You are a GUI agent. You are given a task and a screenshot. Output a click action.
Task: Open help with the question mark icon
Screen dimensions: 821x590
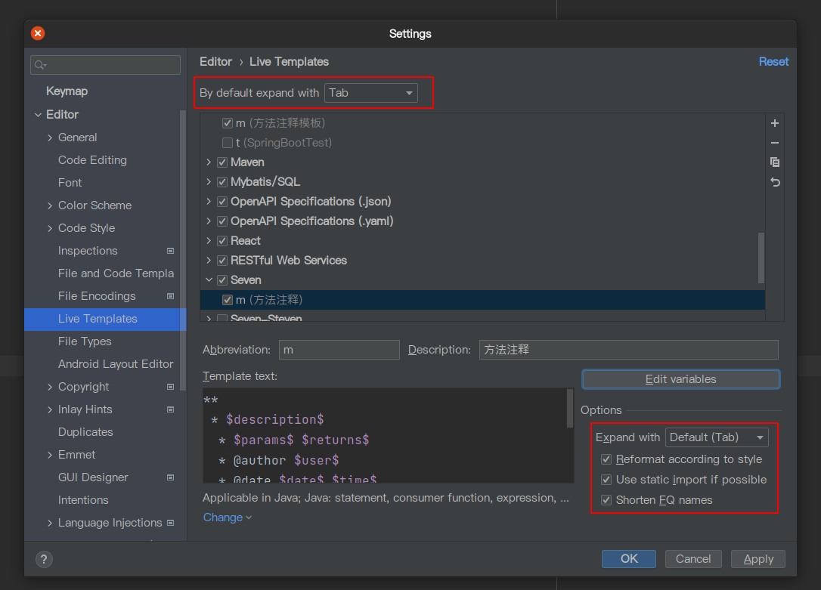tap(44, 559)
